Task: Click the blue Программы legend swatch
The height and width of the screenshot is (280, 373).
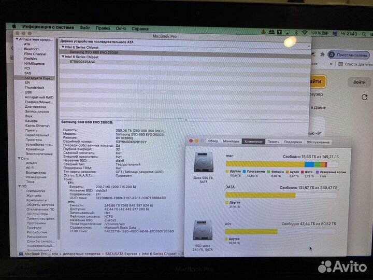Action: click(x=244, y=172)
